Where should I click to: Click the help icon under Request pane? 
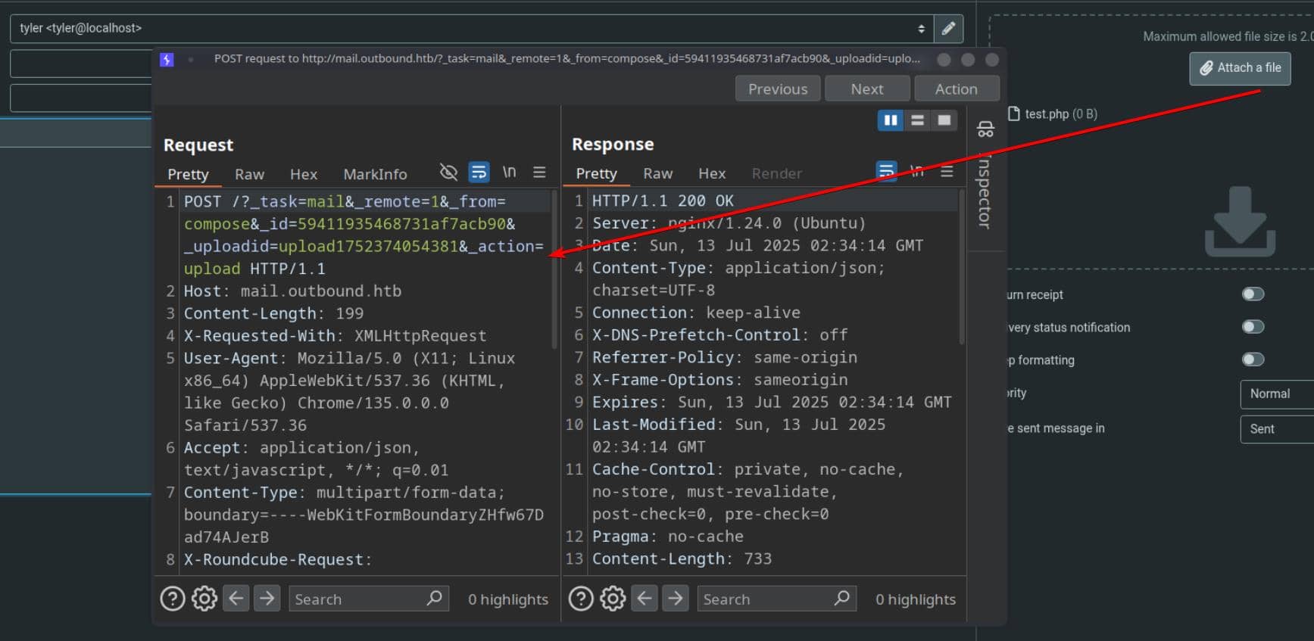[x=173, y=599]
